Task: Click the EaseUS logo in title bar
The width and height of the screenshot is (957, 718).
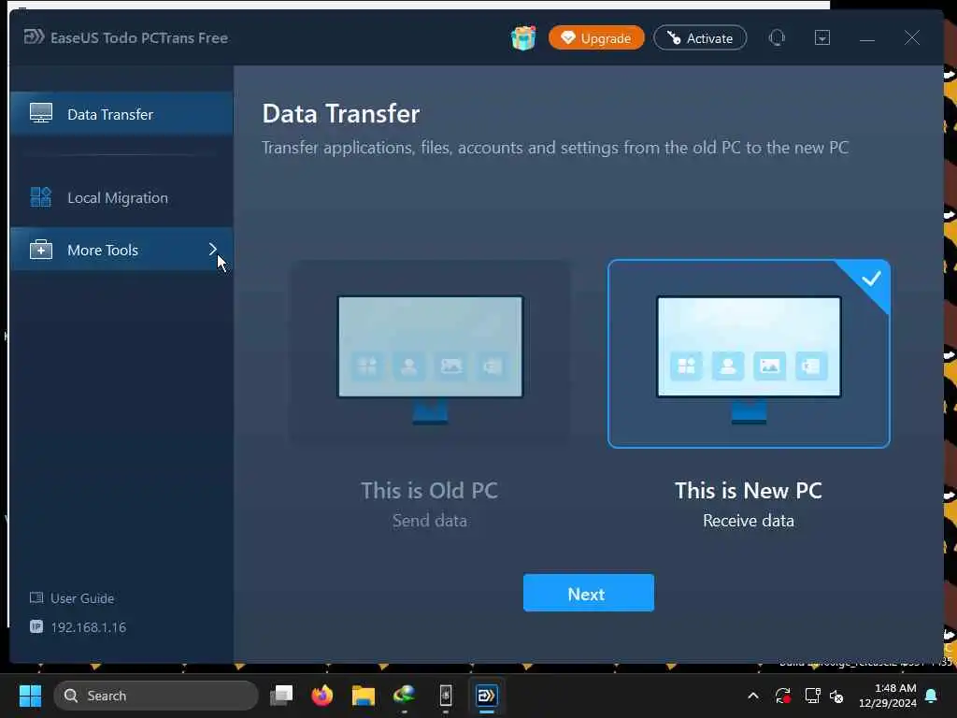Action: [35, 37]
